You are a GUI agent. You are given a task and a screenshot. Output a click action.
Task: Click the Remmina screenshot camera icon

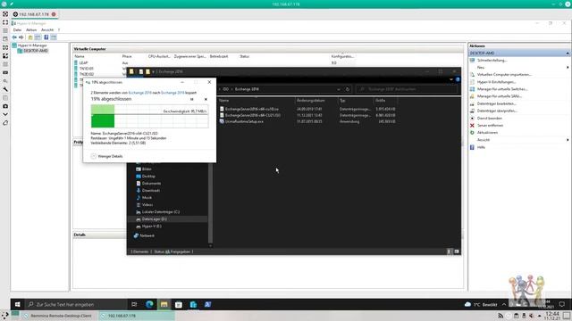pyautogui.click(x=5, y=106)
